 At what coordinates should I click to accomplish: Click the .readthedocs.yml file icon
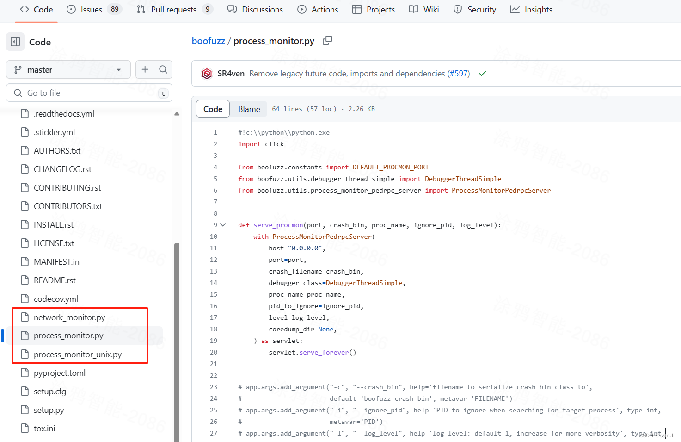pyautogui.click(x=25, y=113)
